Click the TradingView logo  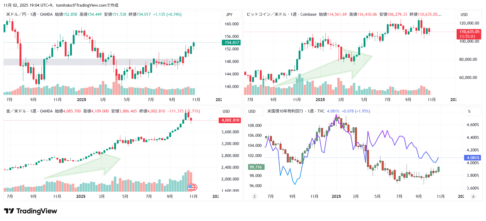[30, 211]
